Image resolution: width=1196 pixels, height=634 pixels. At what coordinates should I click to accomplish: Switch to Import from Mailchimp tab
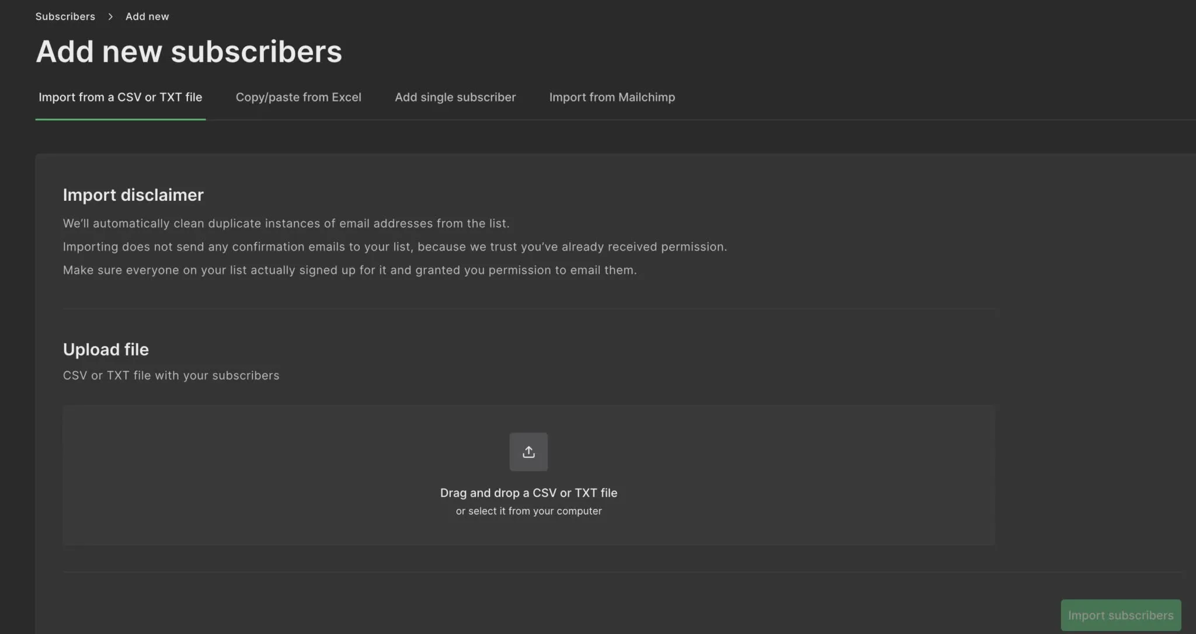[x=612, y=97]
